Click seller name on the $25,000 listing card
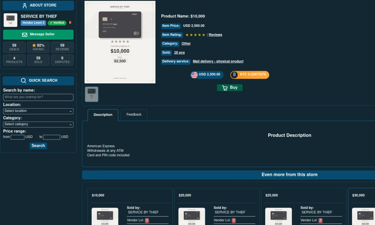The image size is (375, 225). tap(317, 212)
